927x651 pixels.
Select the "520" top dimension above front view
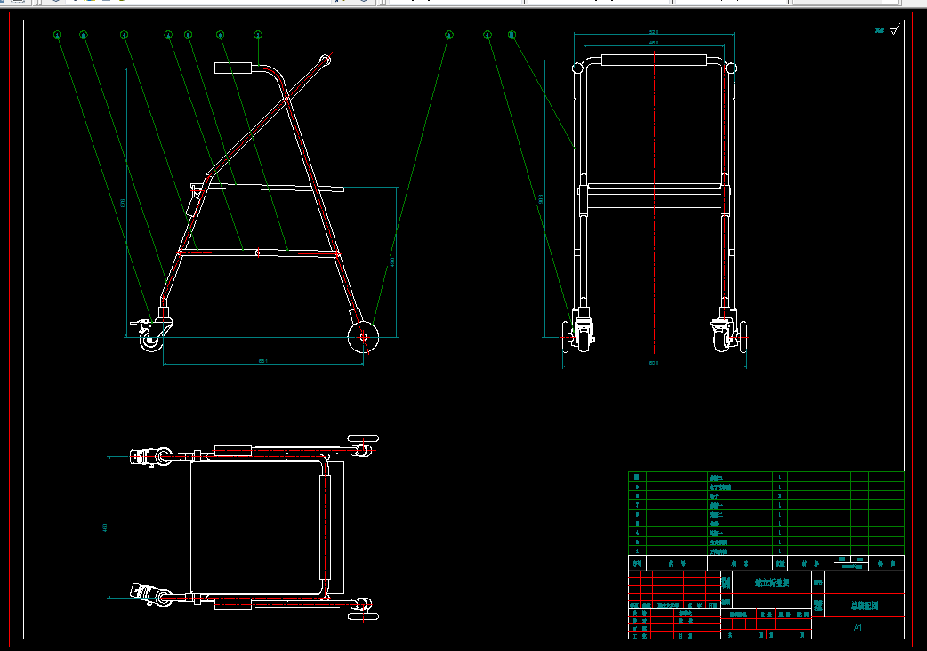(654, 32)
